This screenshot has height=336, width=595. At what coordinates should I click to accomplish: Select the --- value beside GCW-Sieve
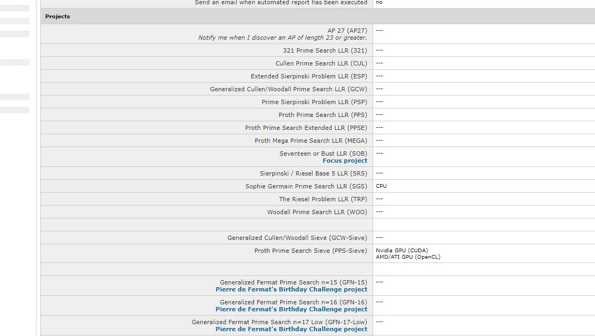[380, 237]
